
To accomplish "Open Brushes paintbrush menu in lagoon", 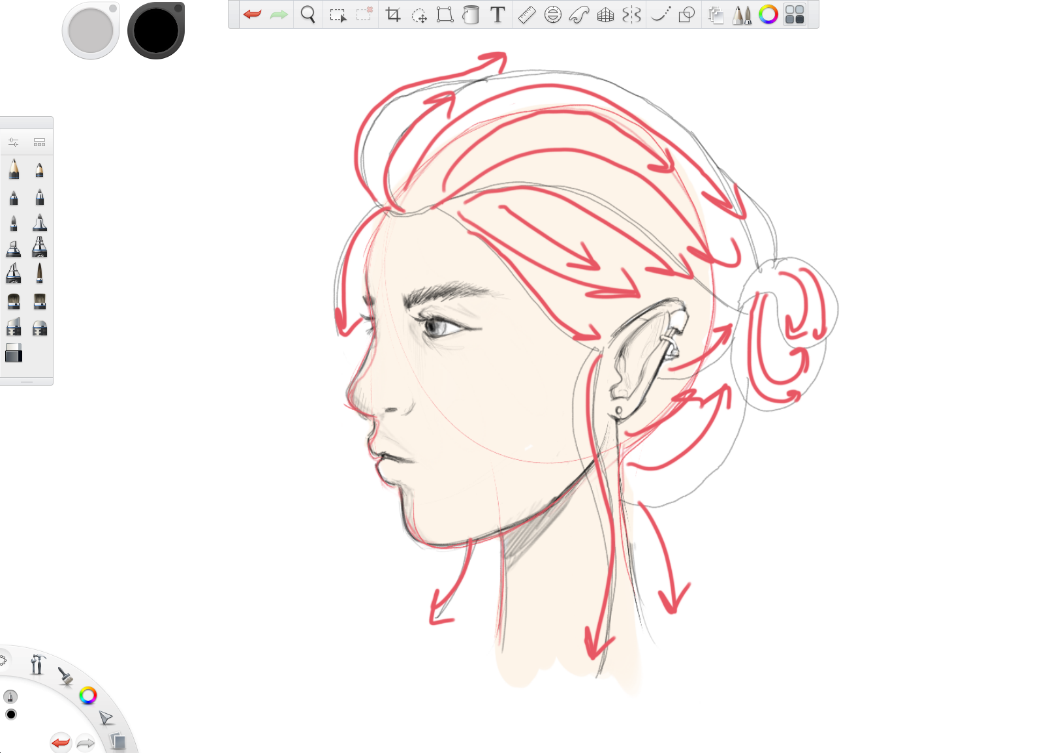I will 65,676.
